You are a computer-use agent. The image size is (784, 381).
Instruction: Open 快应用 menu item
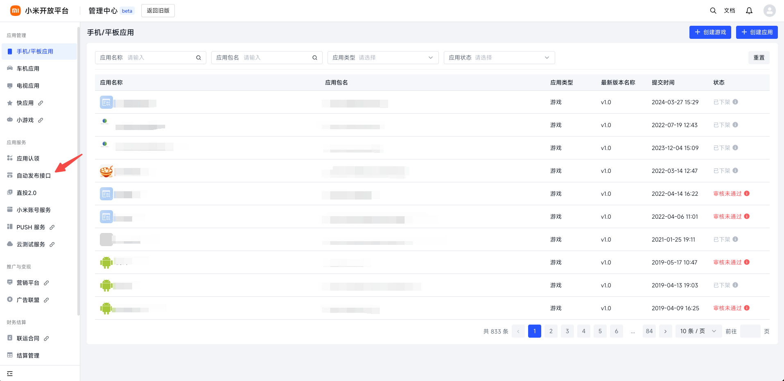coord(38,103)
